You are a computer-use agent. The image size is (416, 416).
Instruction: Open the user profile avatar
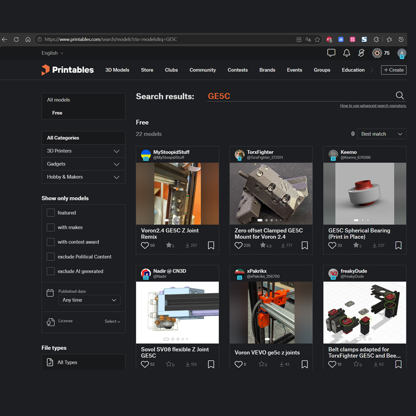402,53
